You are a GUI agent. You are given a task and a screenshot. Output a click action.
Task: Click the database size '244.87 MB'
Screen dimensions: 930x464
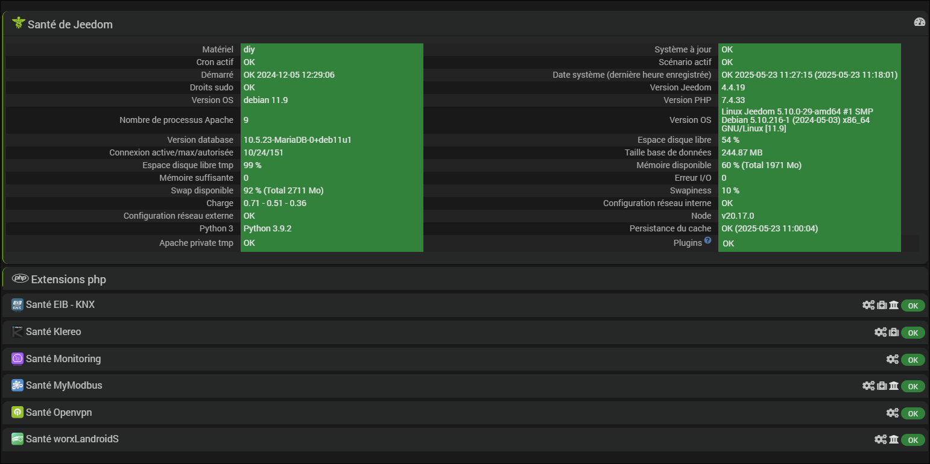tap(742, 152)
